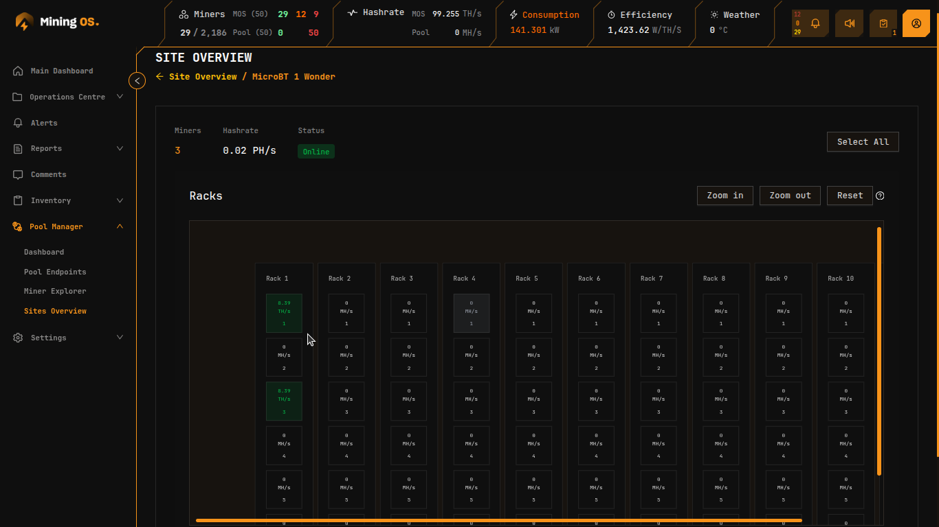Click the Efficiency clock icon
Screen dimensions: 939x527
(x=612, y=14)
